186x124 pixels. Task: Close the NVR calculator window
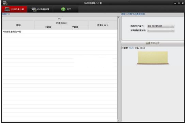[x=183, y=3]
